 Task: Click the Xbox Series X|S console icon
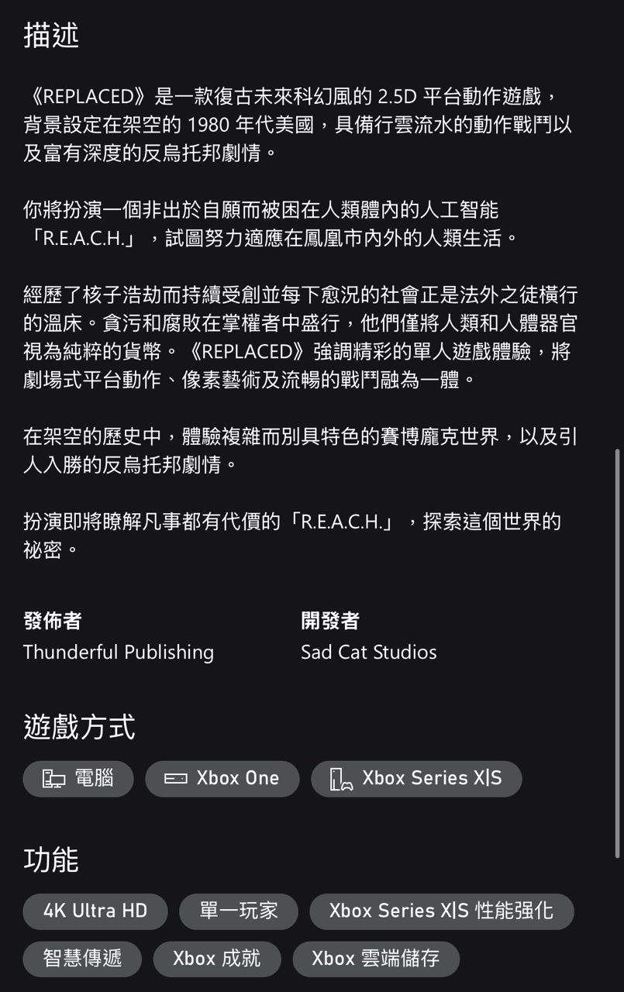pyautogui.click(x=342, y=779)
